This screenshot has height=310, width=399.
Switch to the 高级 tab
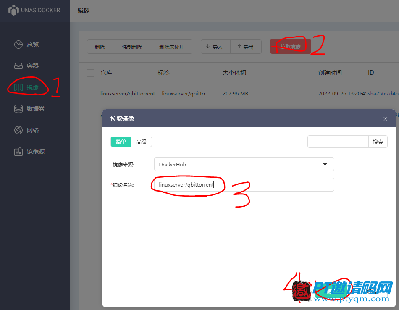142,142
